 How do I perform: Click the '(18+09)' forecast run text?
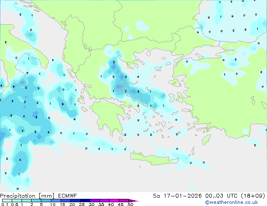pos(253,196)
